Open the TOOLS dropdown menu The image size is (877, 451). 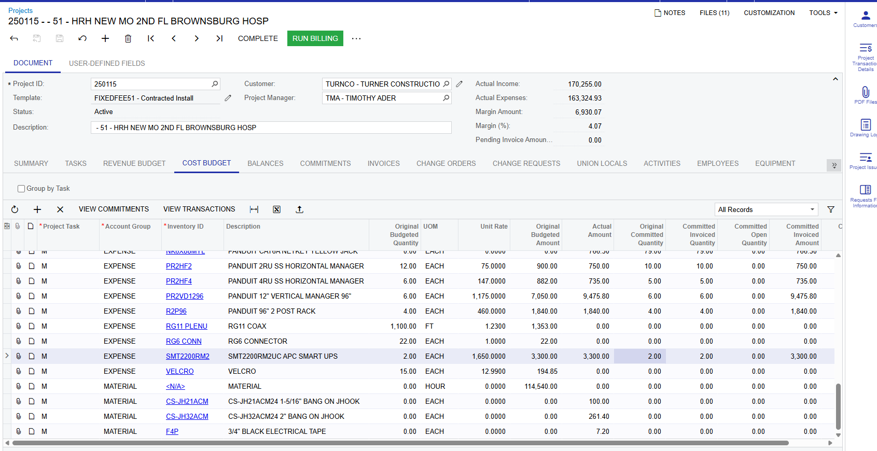823,13
